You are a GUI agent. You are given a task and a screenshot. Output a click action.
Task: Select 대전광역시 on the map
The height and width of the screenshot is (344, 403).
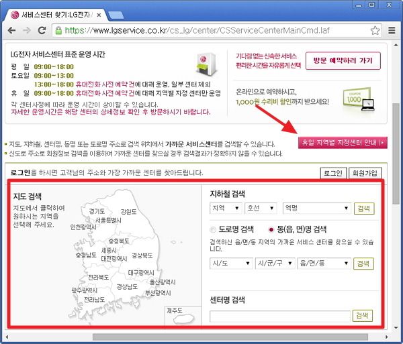tap(114, 259)
